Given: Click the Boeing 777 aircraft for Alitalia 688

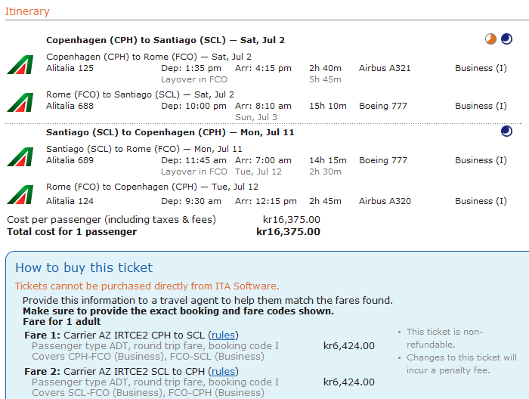Looking at the screenshot, I should 383,106.
